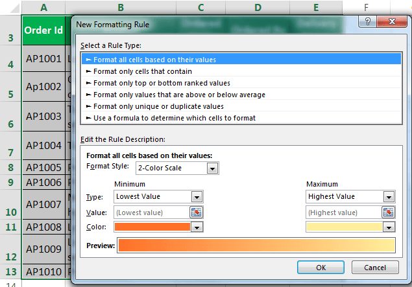Select 'Format only cells that contain' rule
412x287 pixels.
click(x=142, y=71)
